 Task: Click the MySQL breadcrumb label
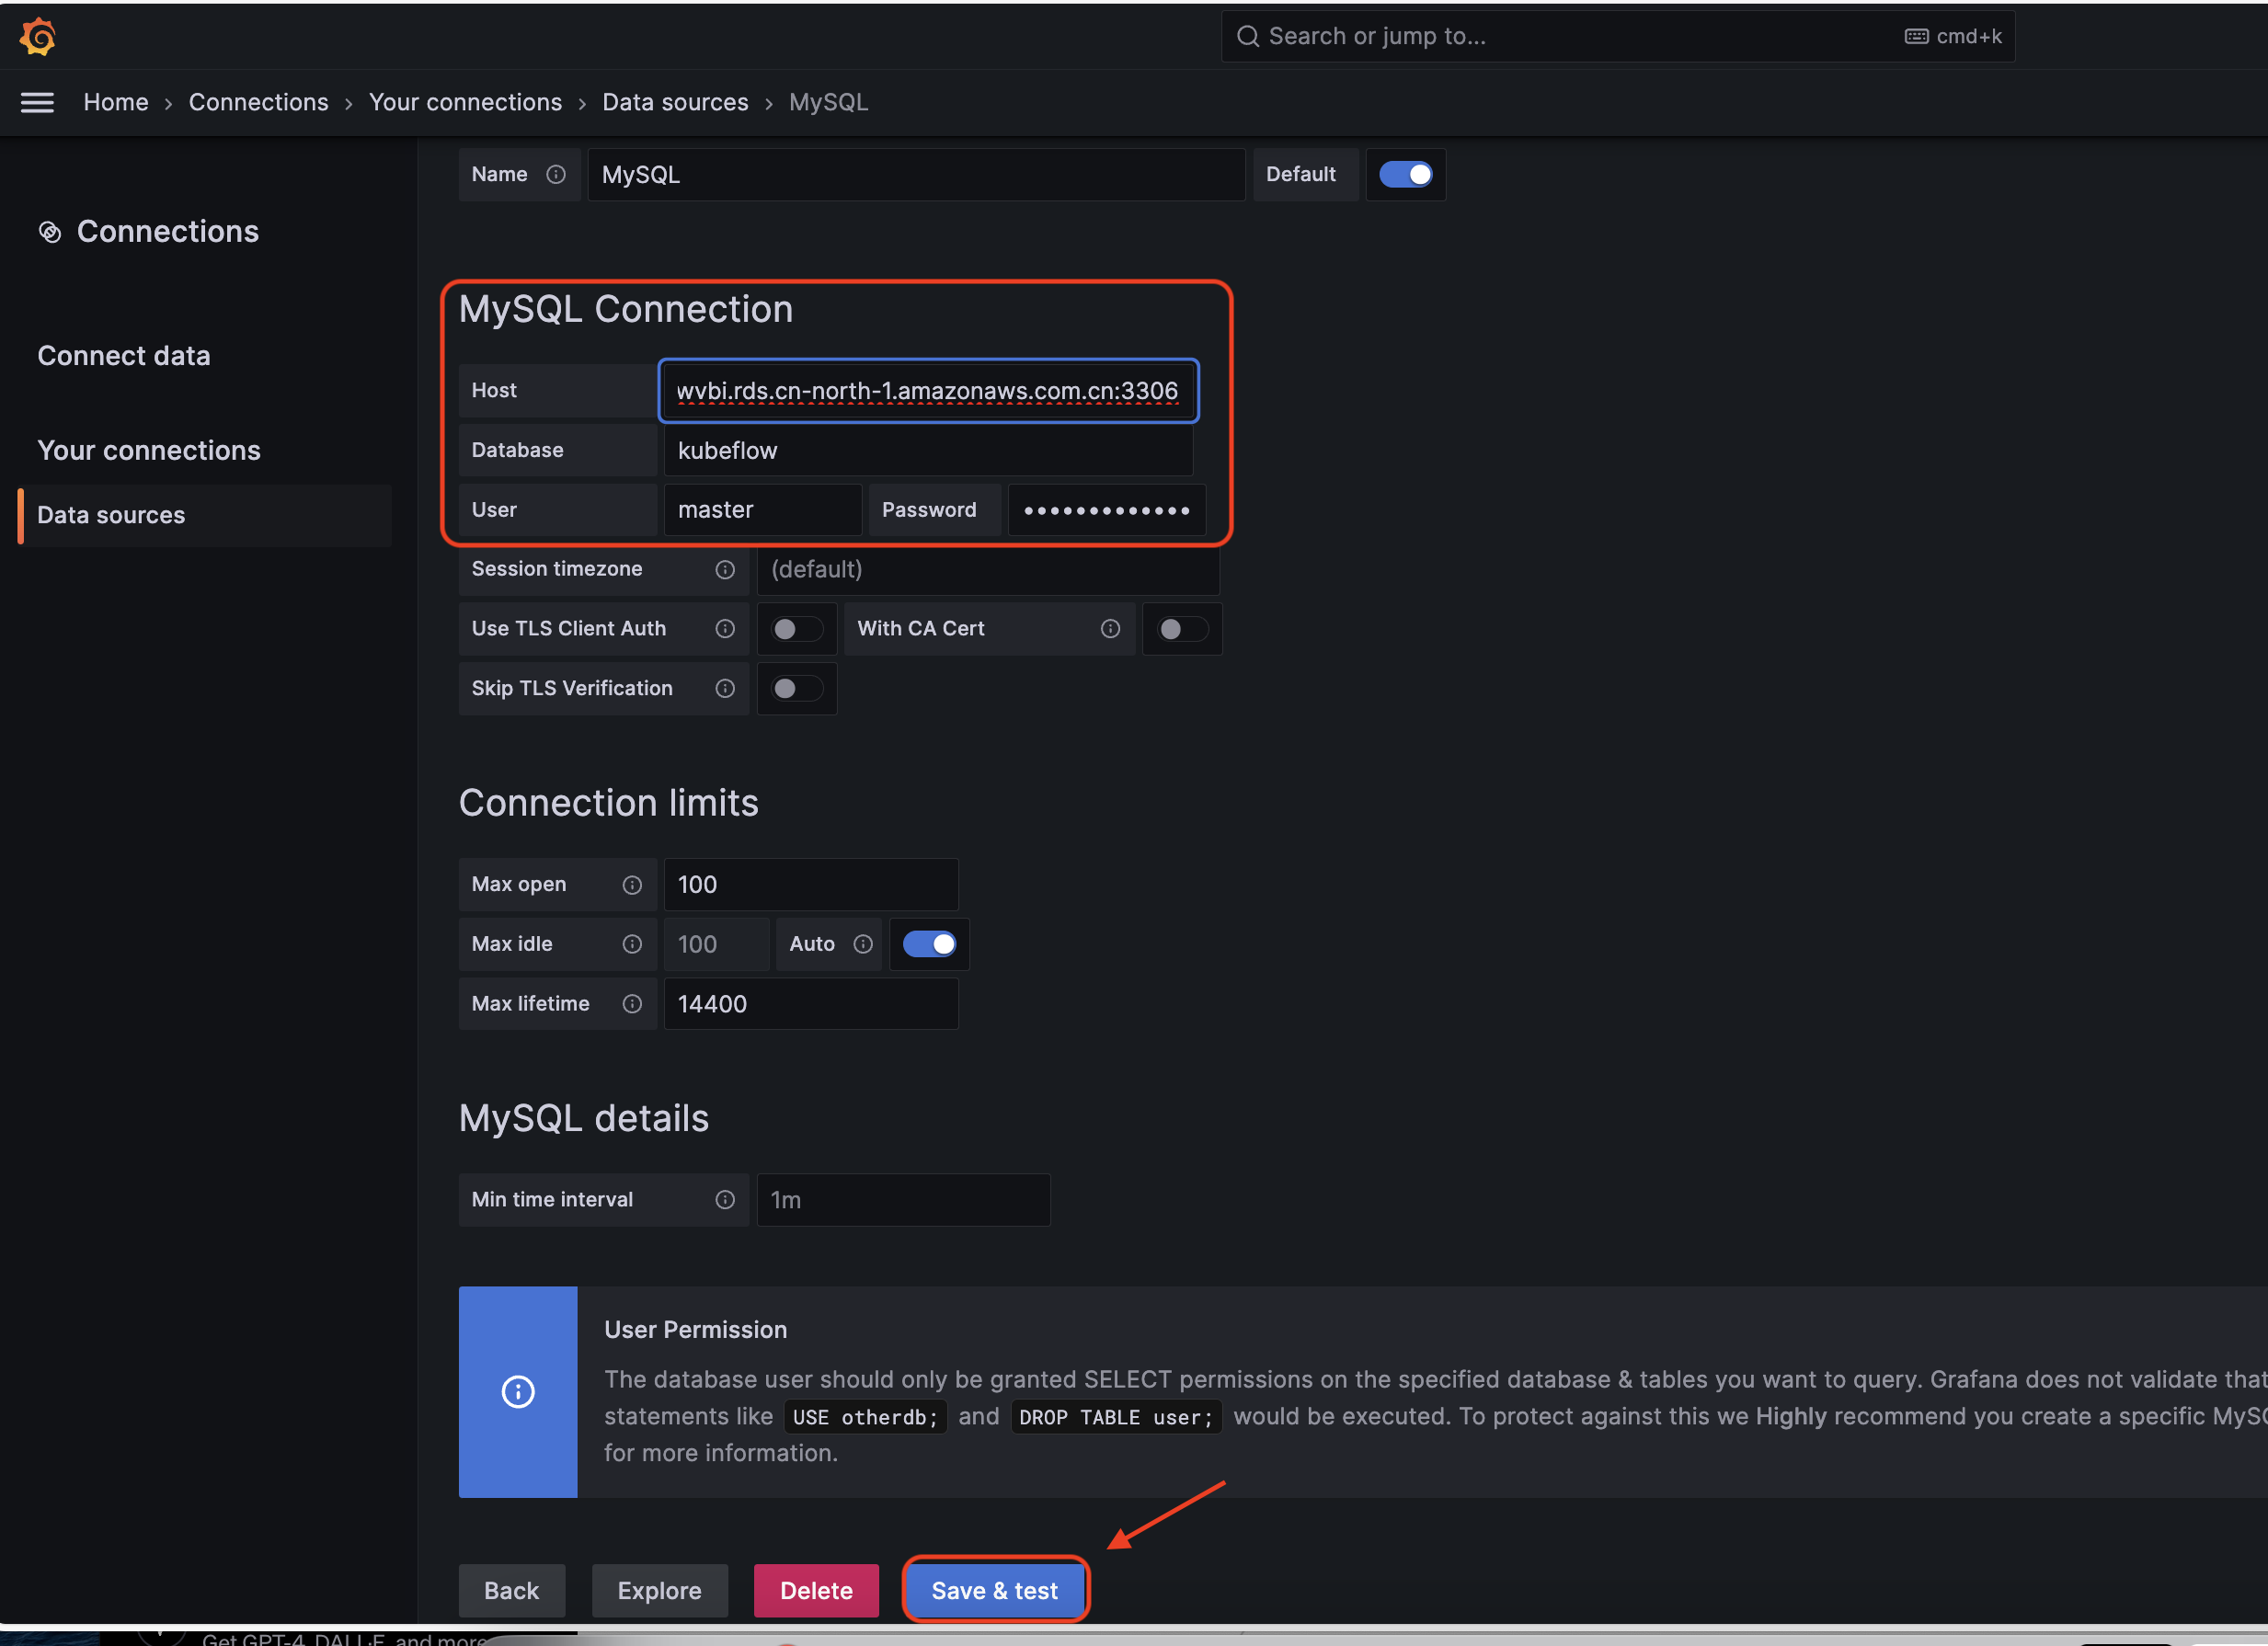click(x=829, y=102)
